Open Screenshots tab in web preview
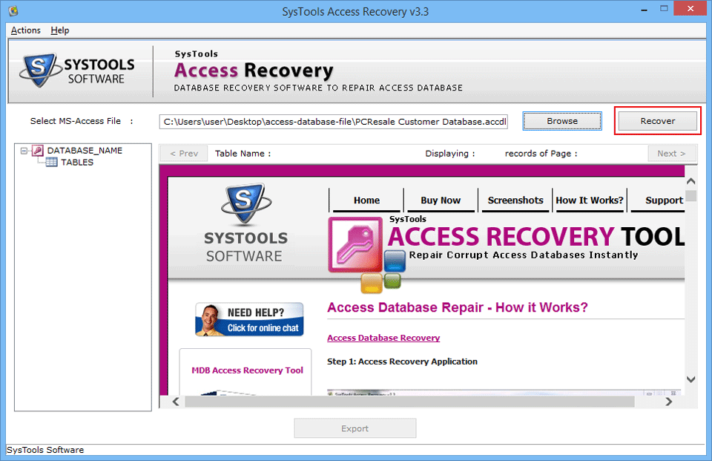Screen dimensions: 712x461 [x=515, y=200]
